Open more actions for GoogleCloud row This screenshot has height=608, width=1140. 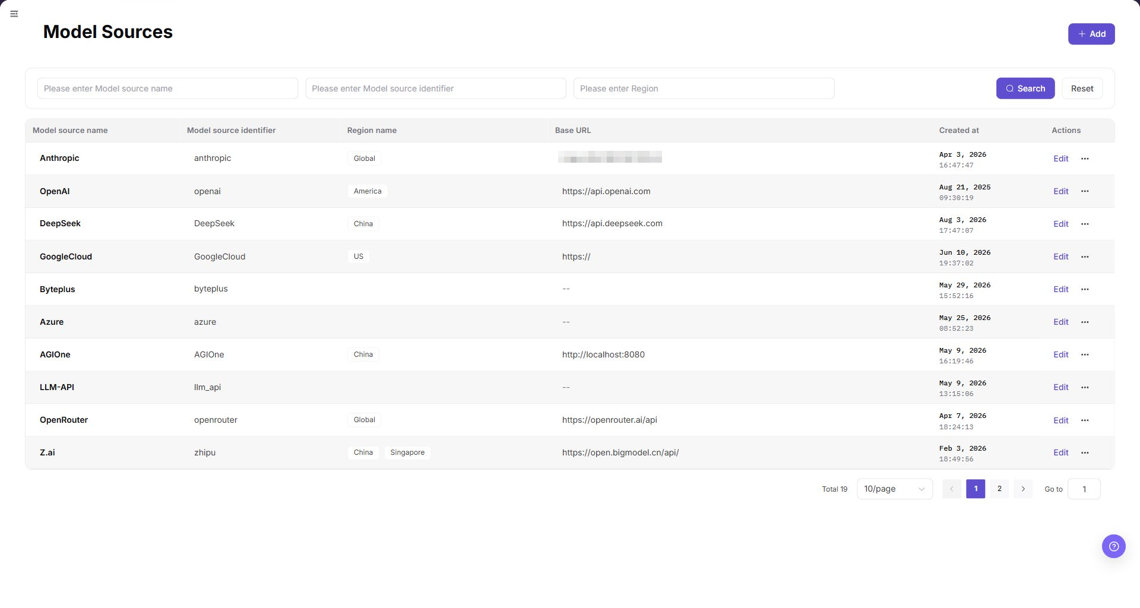(x=1085, y=256)
